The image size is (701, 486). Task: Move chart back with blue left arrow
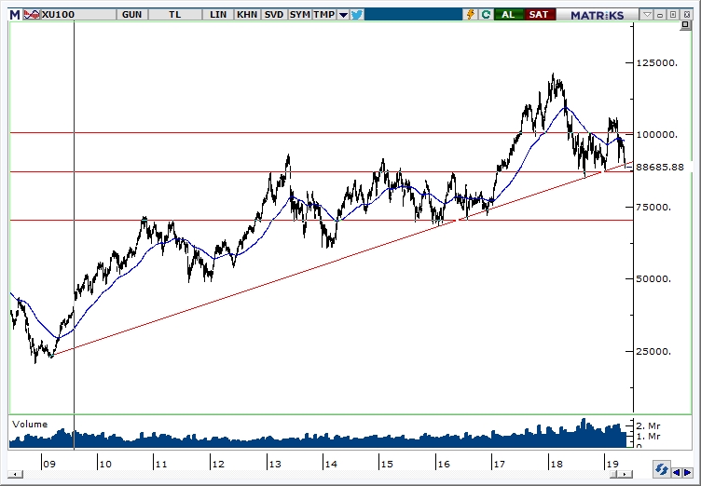pos(677,472)
